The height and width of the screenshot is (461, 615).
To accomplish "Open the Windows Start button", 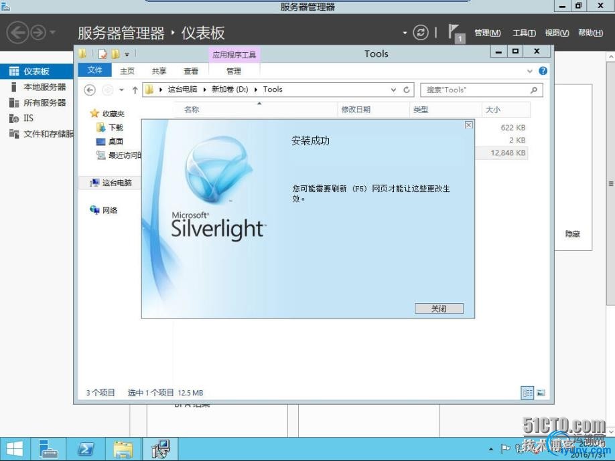I will [x=15, y=449].
